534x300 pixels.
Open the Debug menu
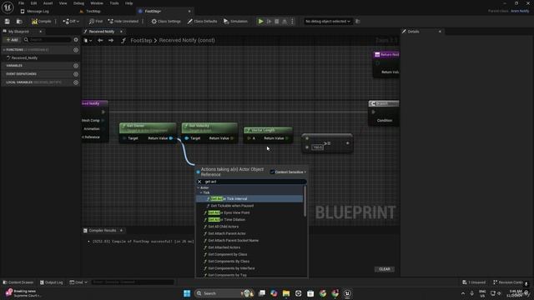[x=78, y=3]
